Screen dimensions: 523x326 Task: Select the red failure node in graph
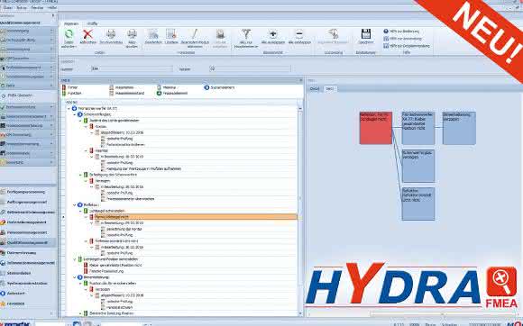[x=376, y=128]
